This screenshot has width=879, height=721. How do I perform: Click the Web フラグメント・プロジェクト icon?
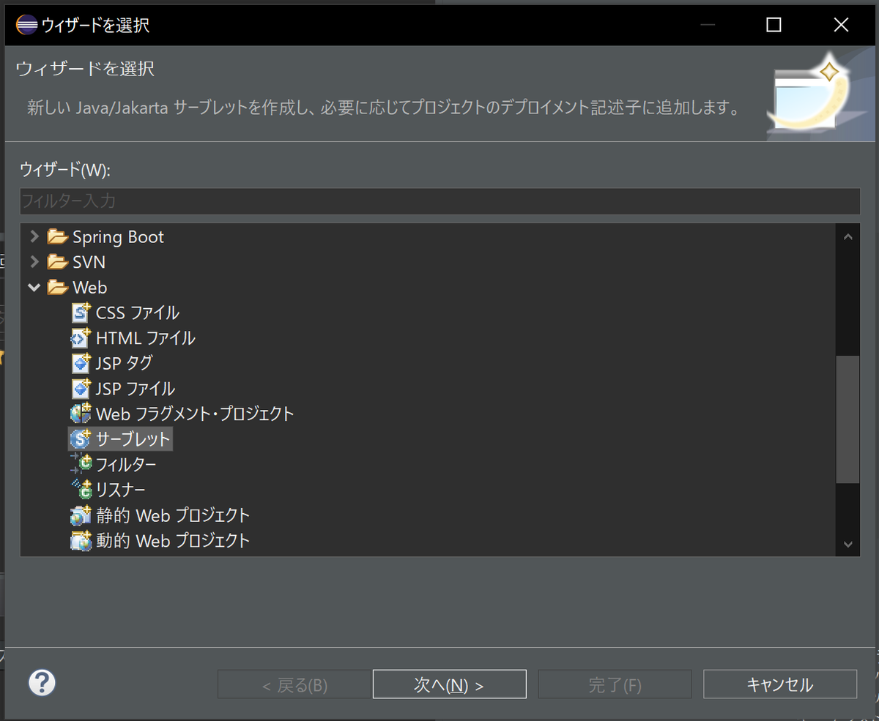81,414
